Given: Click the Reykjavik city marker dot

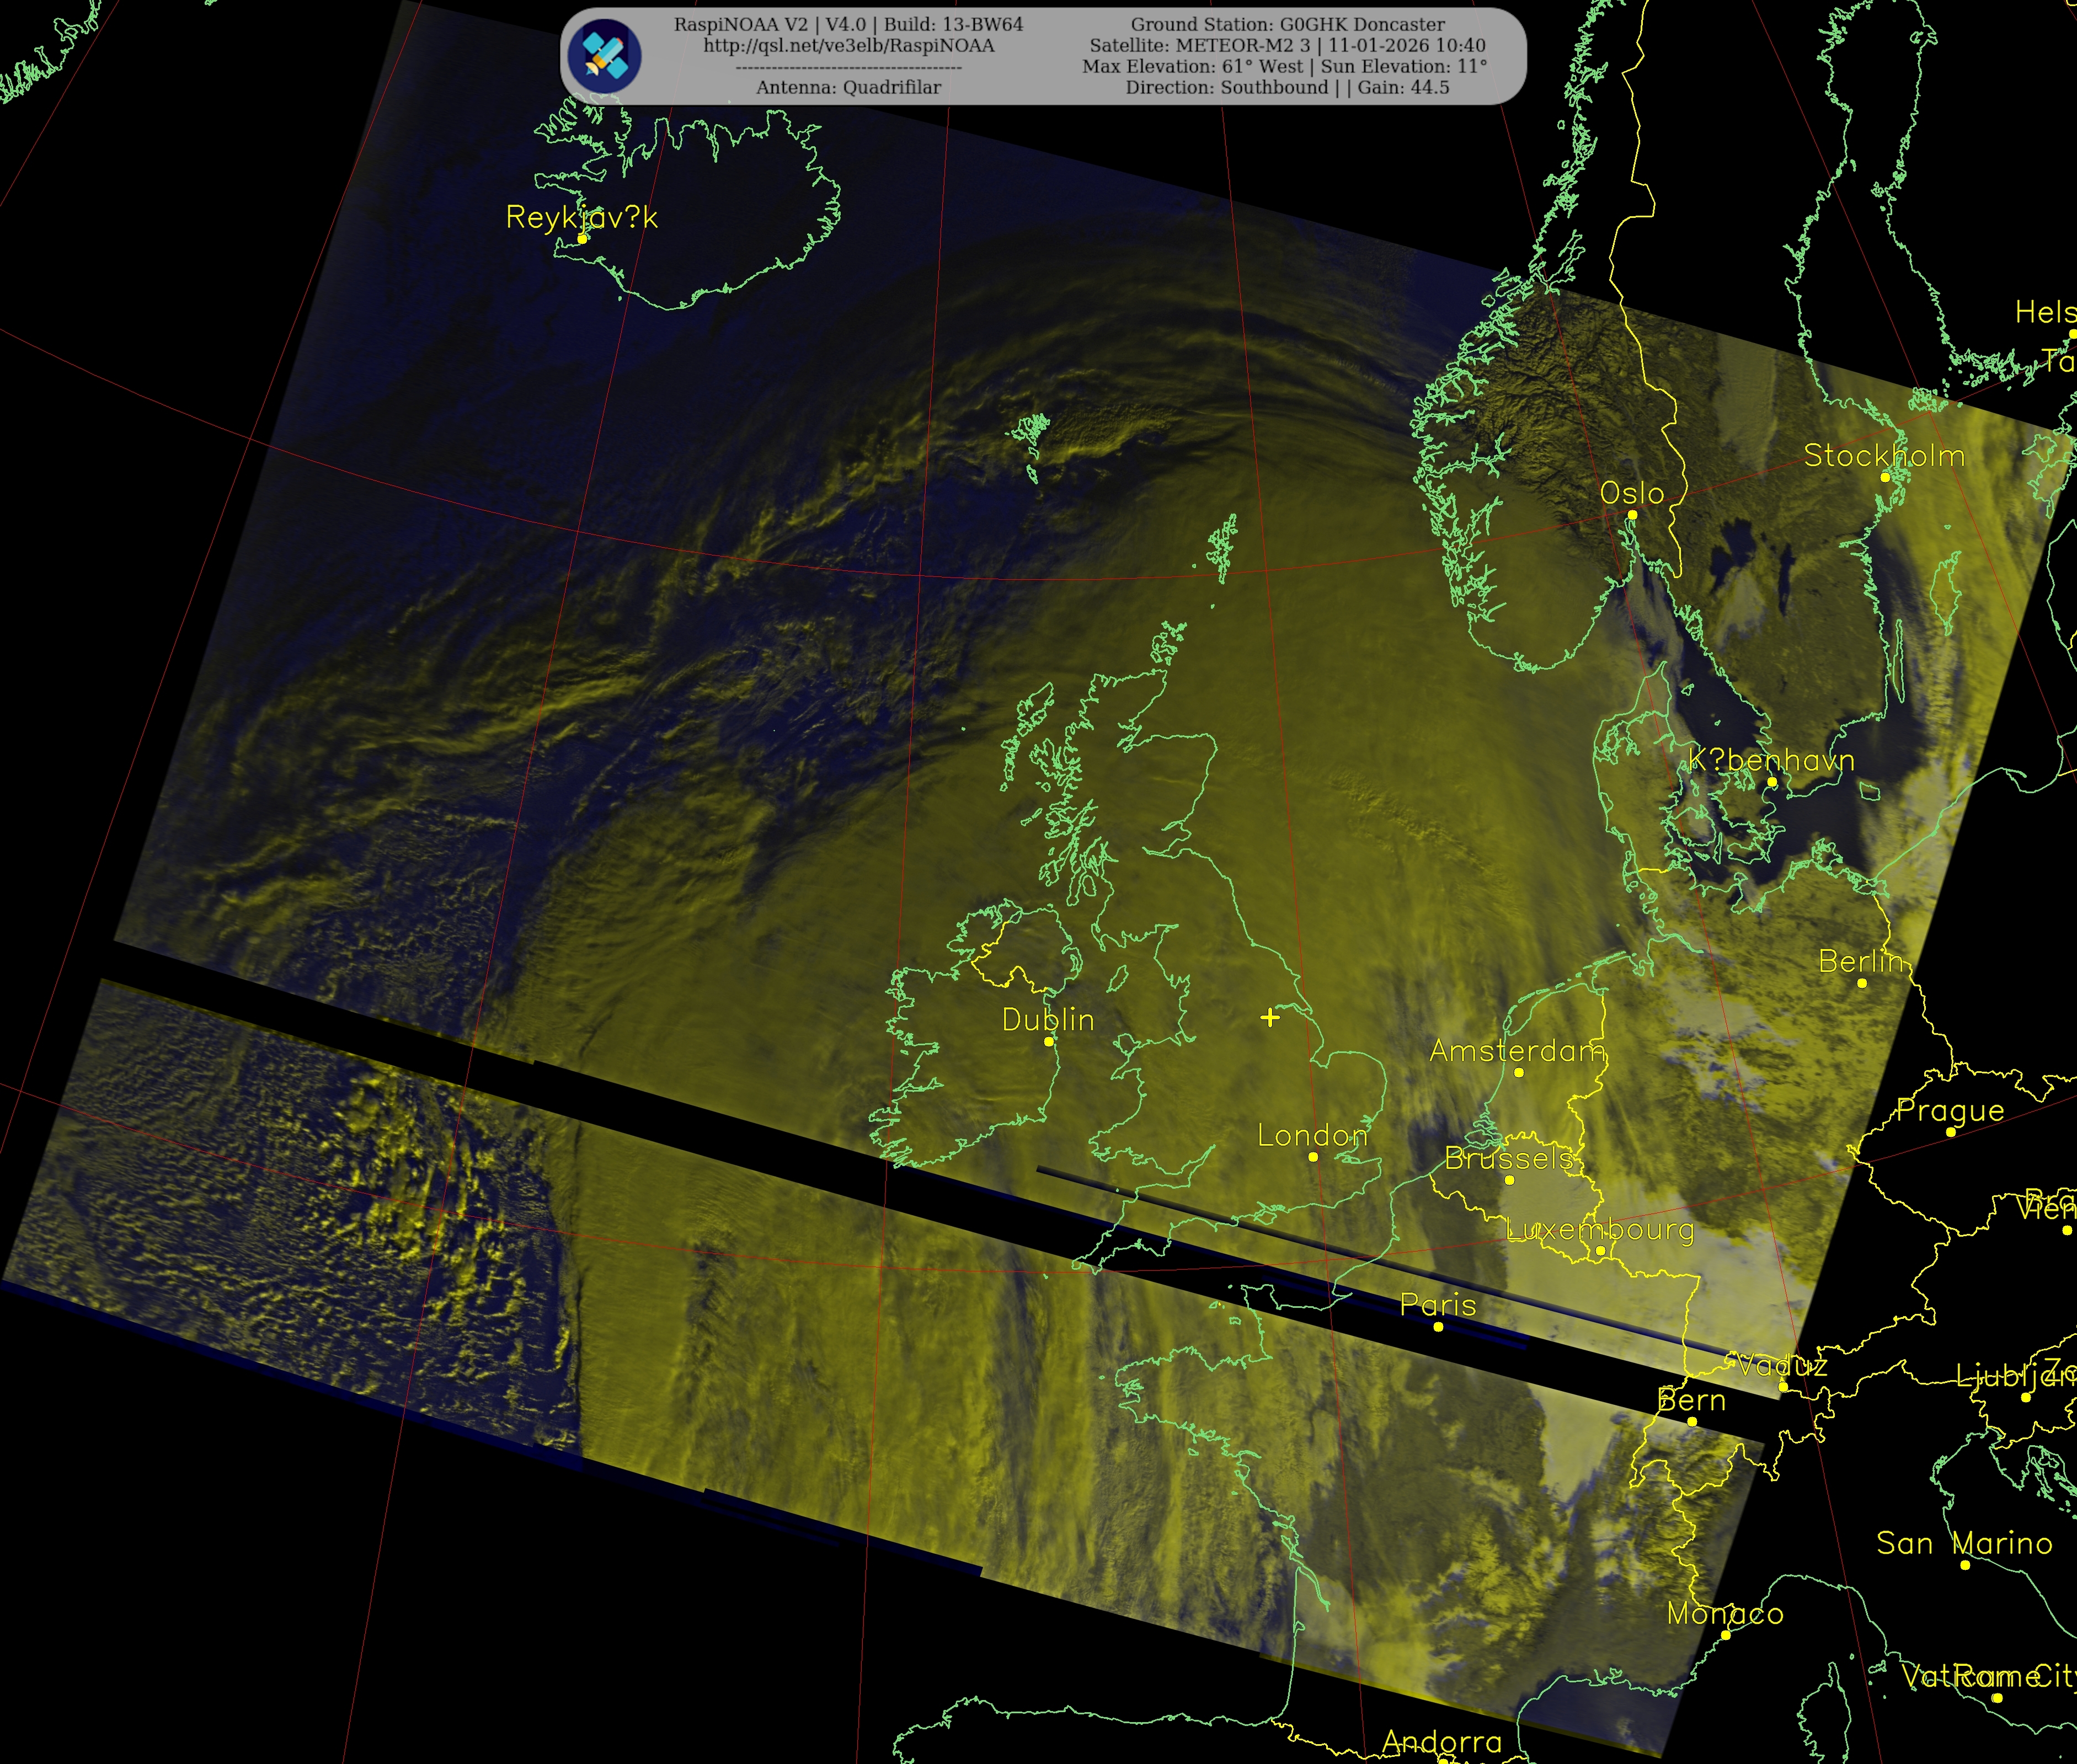Looking at the screenshot, I should 582,239.
